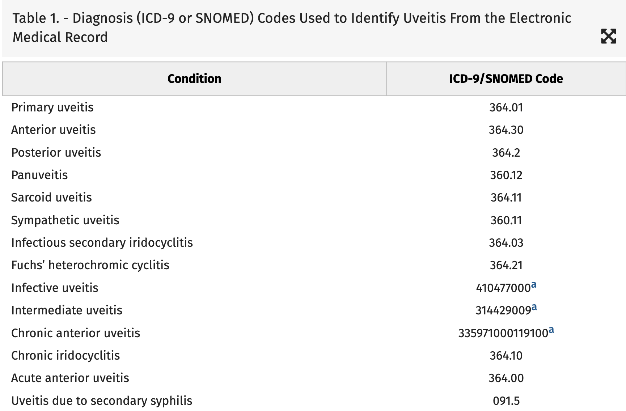Open footnote 'a' beside code 314429009

tap(534, 307)
